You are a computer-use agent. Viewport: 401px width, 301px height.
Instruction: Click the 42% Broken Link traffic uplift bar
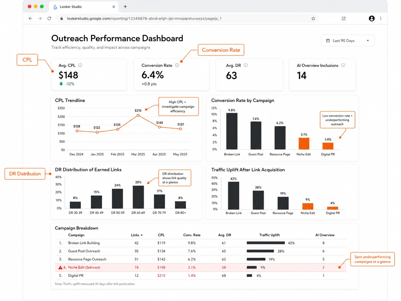coord(233,195)
